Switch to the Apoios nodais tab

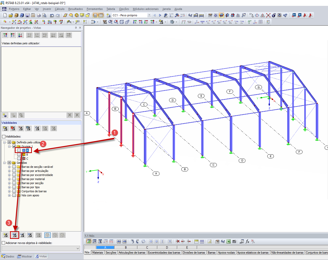226,253
